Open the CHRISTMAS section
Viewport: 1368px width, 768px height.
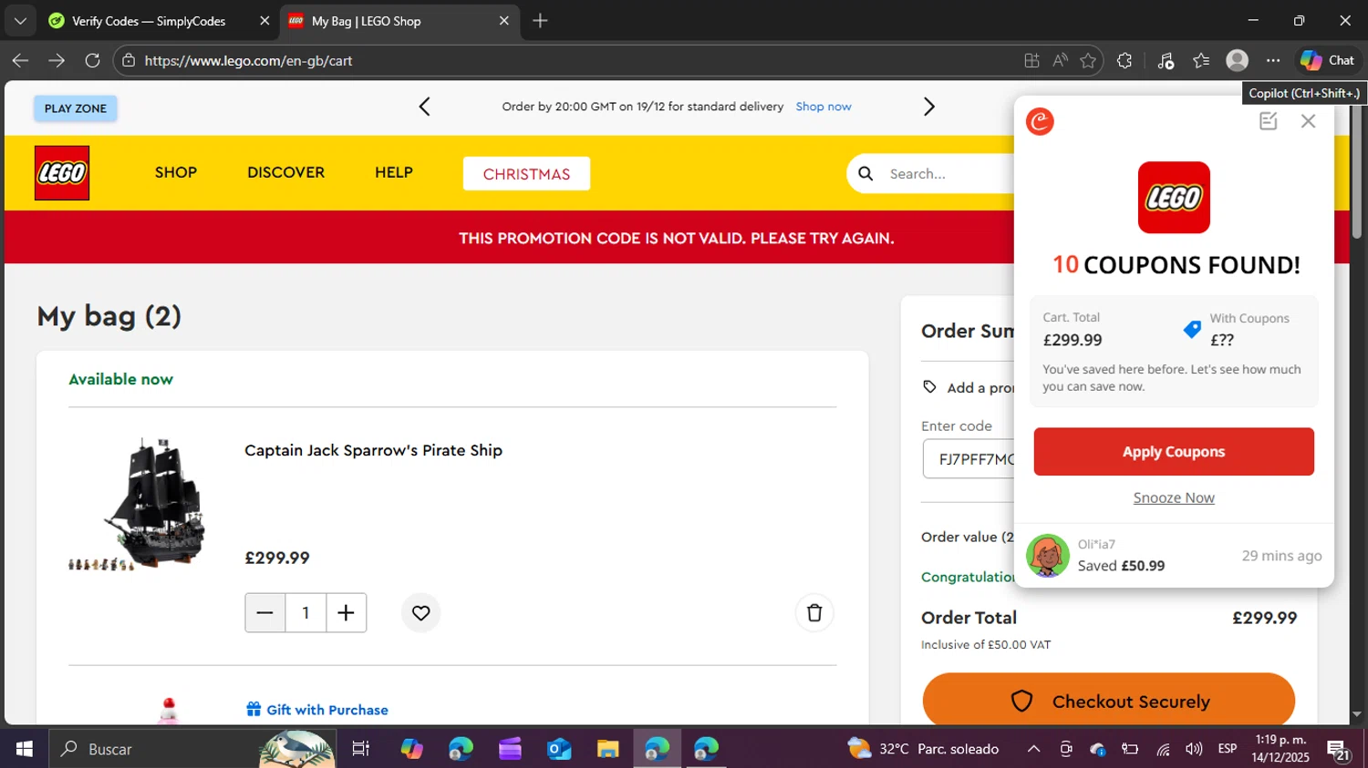coord(526,173)
